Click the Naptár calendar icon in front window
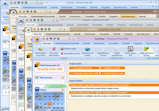The height and width of the screenshot is (111, 159). pyautogui.click(x=37, y=89)
